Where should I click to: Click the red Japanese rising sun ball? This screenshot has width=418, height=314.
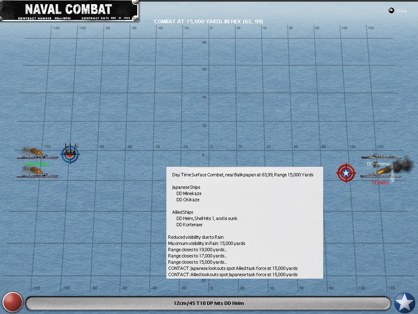(x=12, y=302)
